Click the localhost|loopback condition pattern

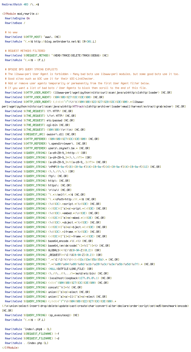pyautogui.click(x=74, y=278)
